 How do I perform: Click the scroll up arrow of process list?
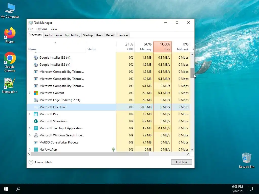[192, 55]
